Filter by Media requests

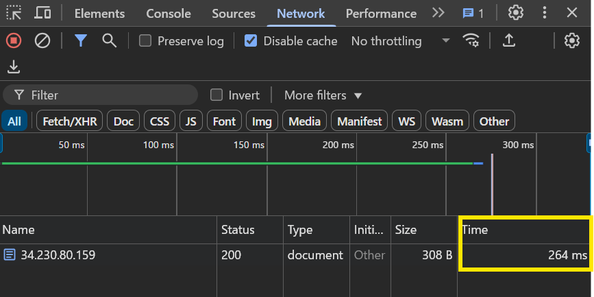305,121
